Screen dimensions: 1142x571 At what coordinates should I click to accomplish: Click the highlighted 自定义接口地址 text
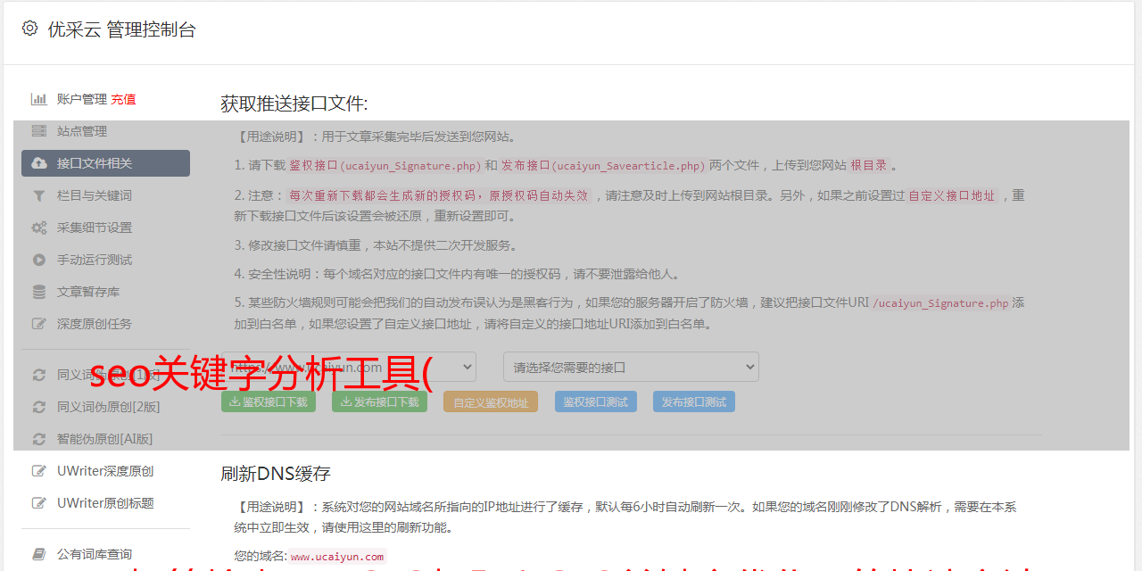(952, 195)
